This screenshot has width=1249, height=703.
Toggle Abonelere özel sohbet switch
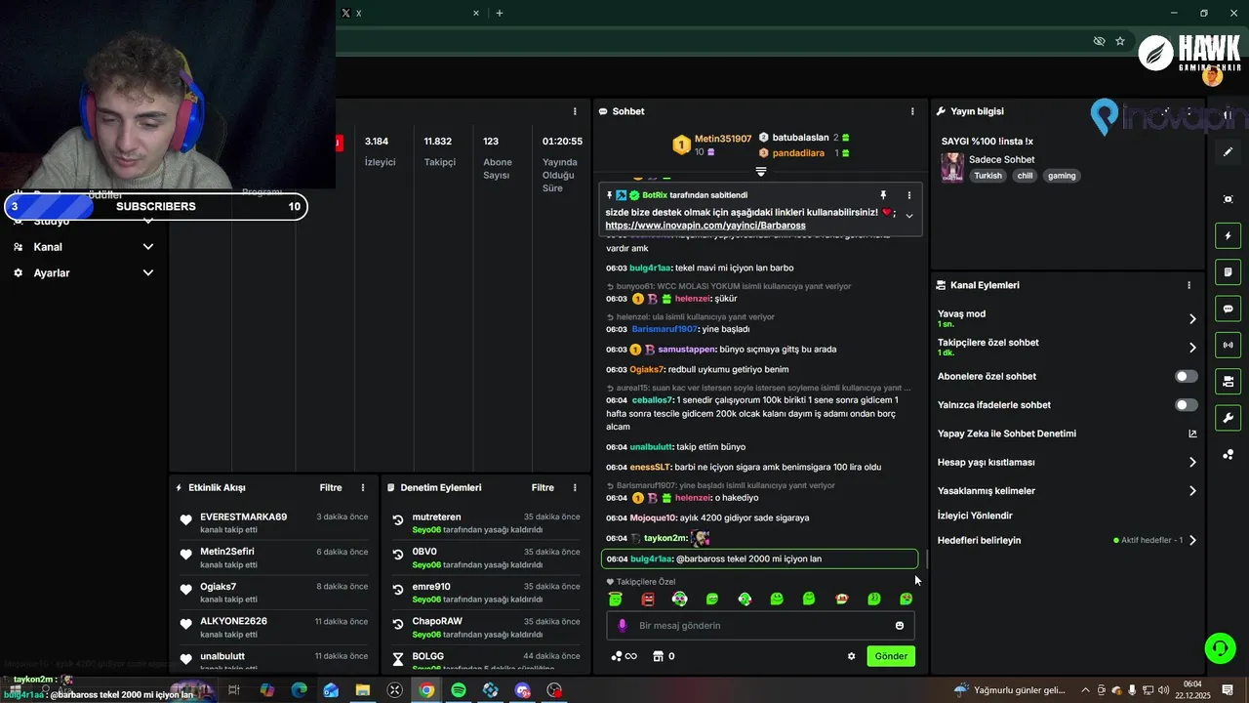point(1186,376)
